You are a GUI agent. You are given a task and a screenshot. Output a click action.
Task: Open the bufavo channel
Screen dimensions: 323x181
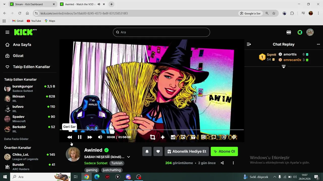(x=30, y=109)
